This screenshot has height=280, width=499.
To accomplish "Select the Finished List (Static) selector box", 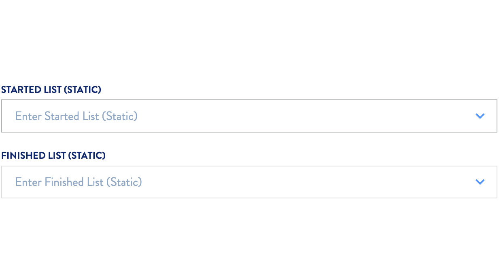I will point(249,182).
